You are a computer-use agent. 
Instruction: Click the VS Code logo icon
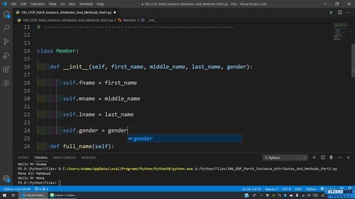tap(4, 4)
